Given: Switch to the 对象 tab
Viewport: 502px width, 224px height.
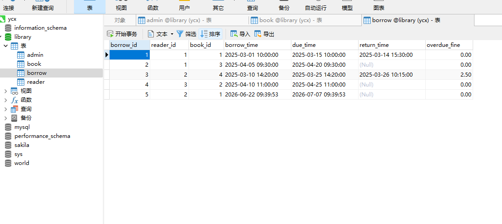Looking at the screenshot, I should [120, 20].
